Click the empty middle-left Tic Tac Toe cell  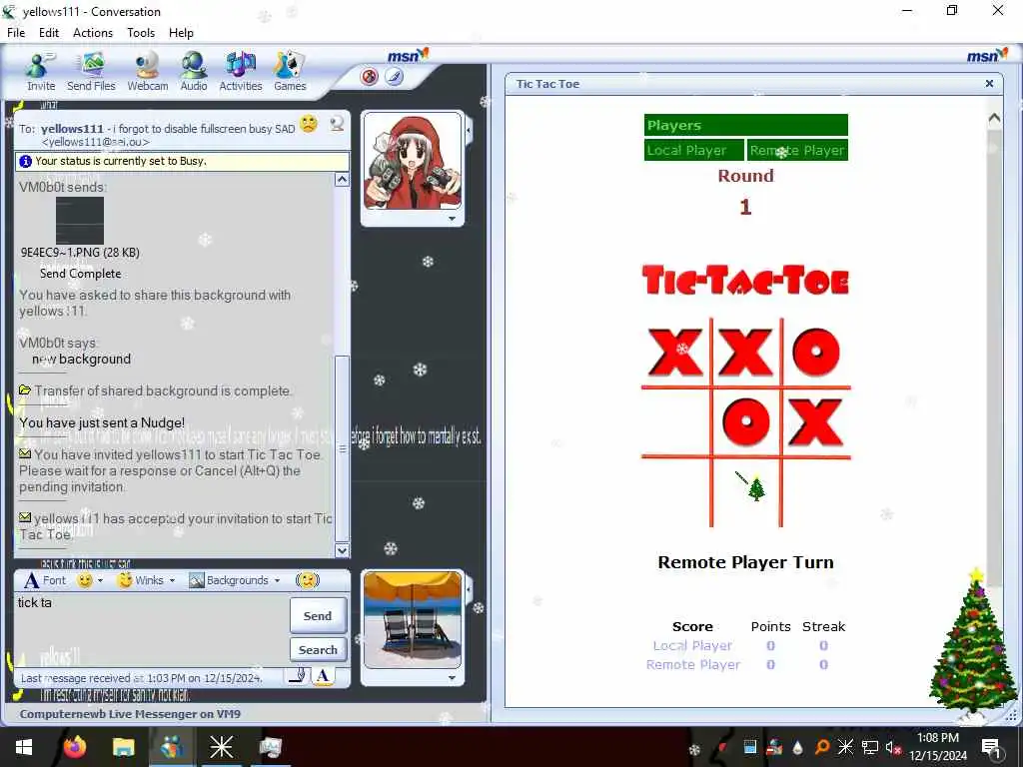coord(675,422)
